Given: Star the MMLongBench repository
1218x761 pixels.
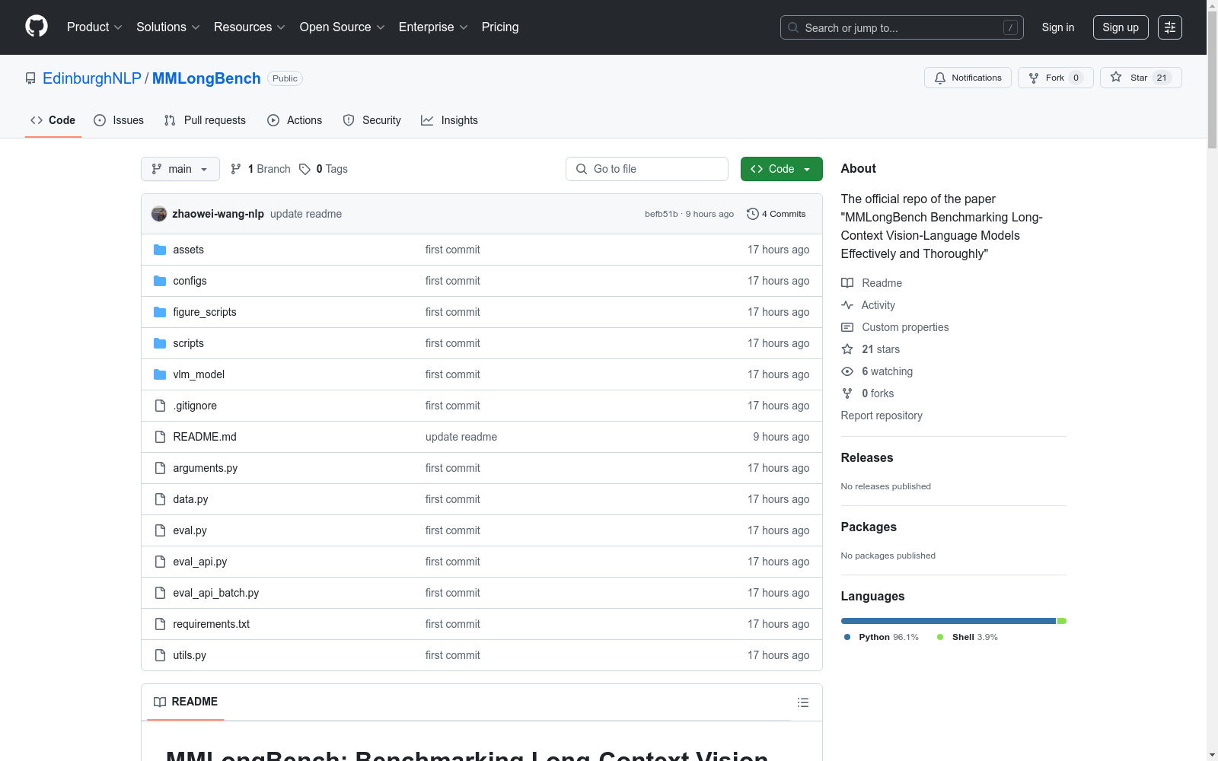Looking at the screenshot, I should pyautogui.click(x=1140, y=78).
